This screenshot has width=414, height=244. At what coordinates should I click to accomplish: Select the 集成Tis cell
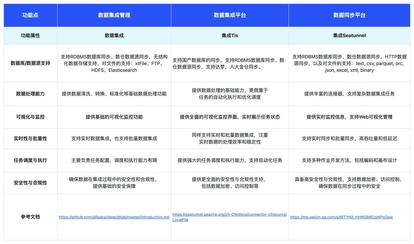click(x=230, y=35)
